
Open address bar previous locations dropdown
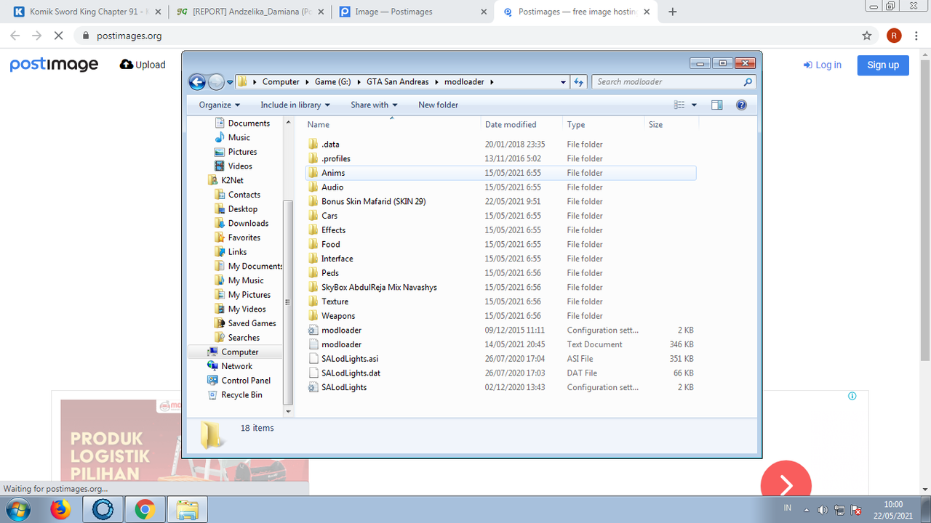tap(564, 82)
